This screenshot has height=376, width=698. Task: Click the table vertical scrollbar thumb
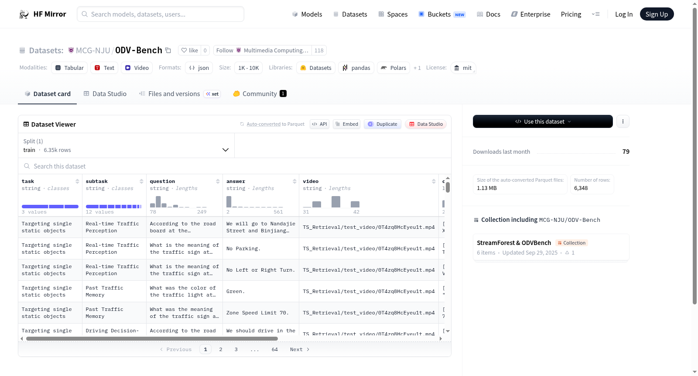[x=448, y=187]
